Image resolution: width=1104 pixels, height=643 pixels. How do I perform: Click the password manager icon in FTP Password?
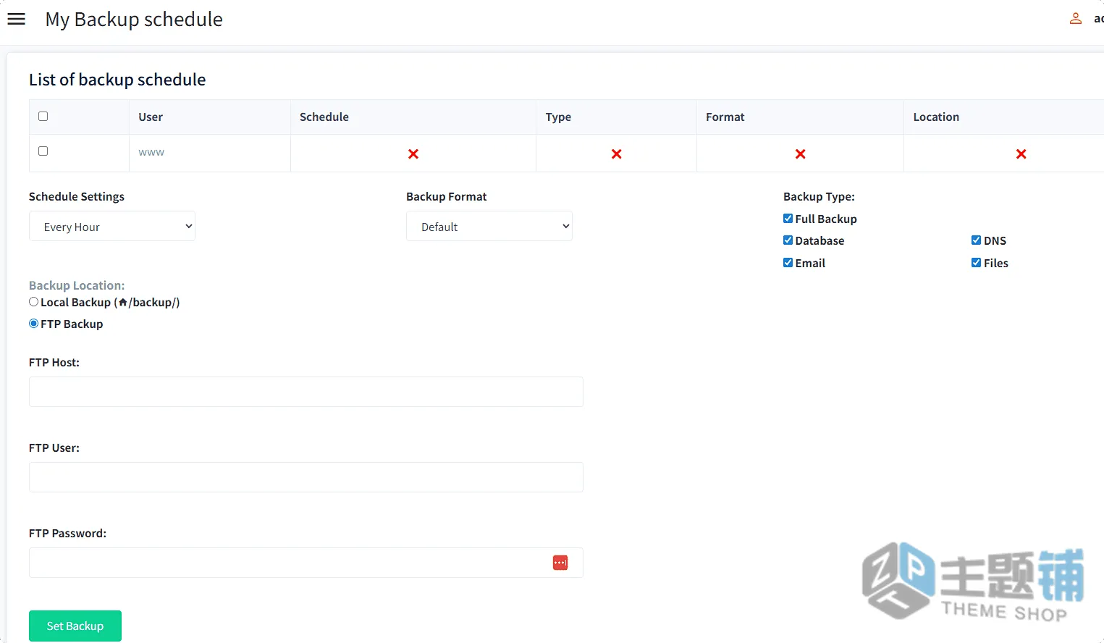560,563
